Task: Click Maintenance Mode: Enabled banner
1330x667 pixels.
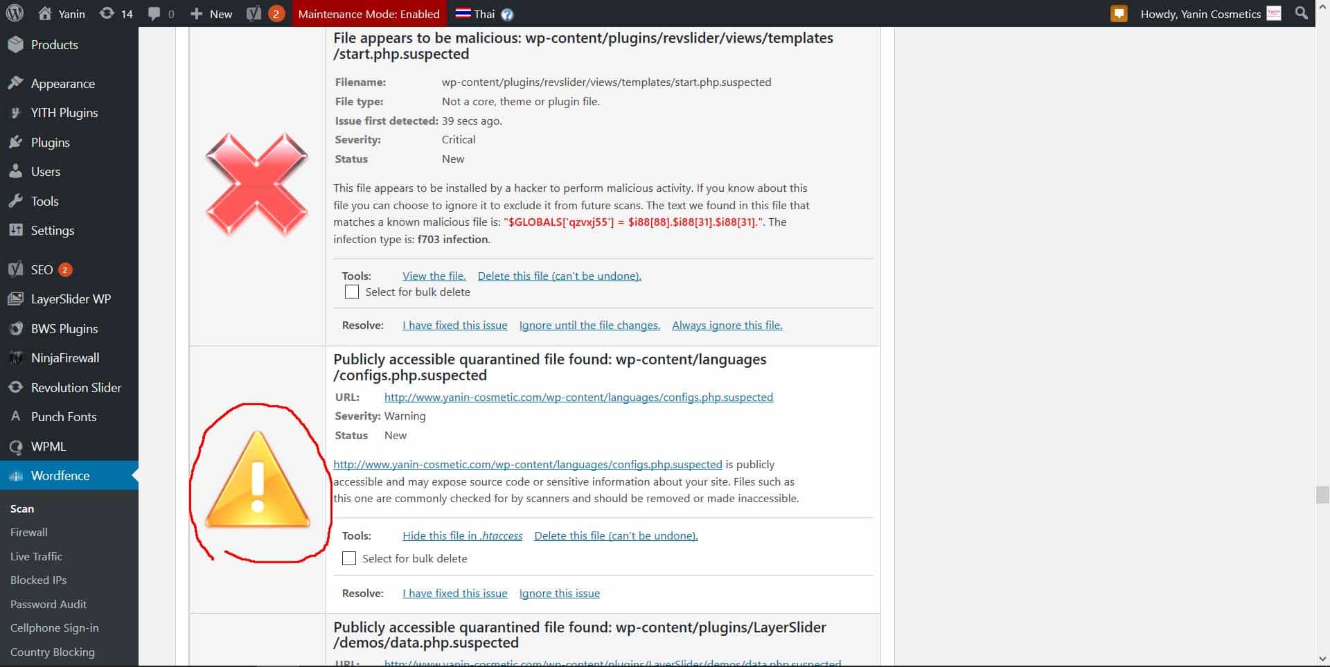Action: pos(369,14)
